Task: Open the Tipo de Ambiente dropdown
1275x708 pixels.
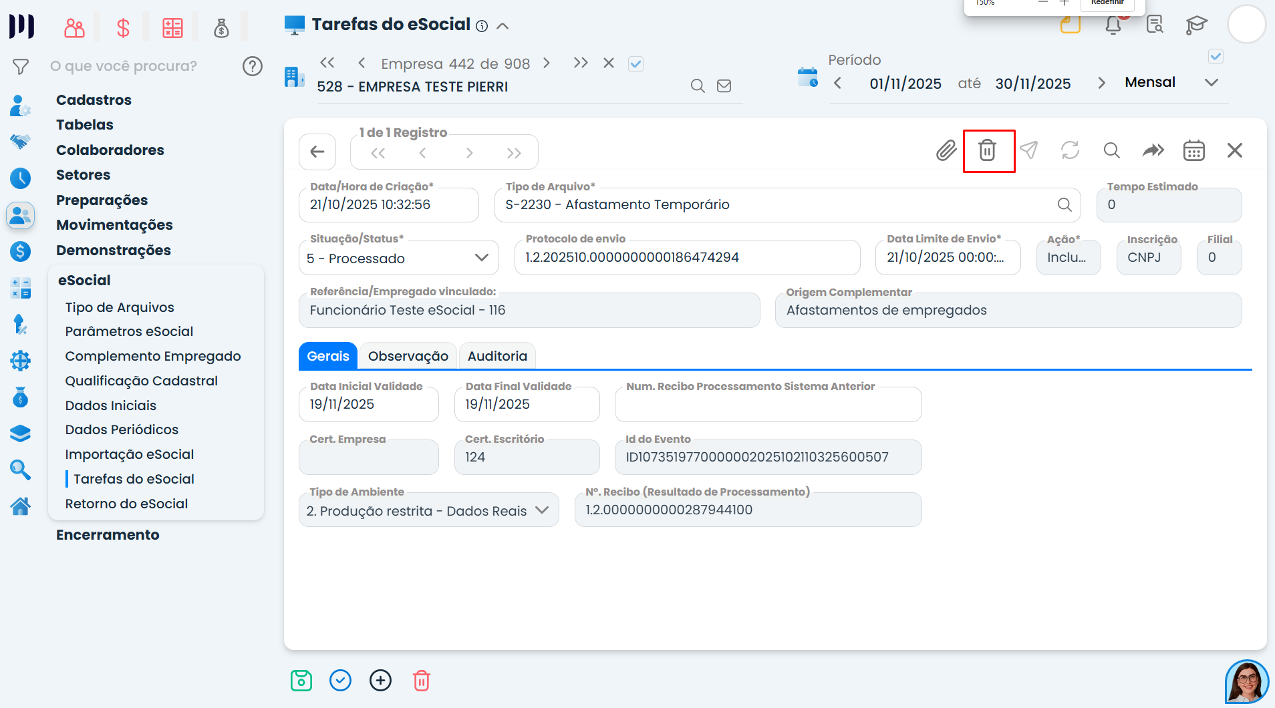Action: (543, 510)
